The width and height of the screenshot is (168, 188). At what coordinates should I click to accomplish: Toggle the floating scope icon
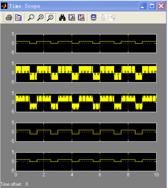93,18
